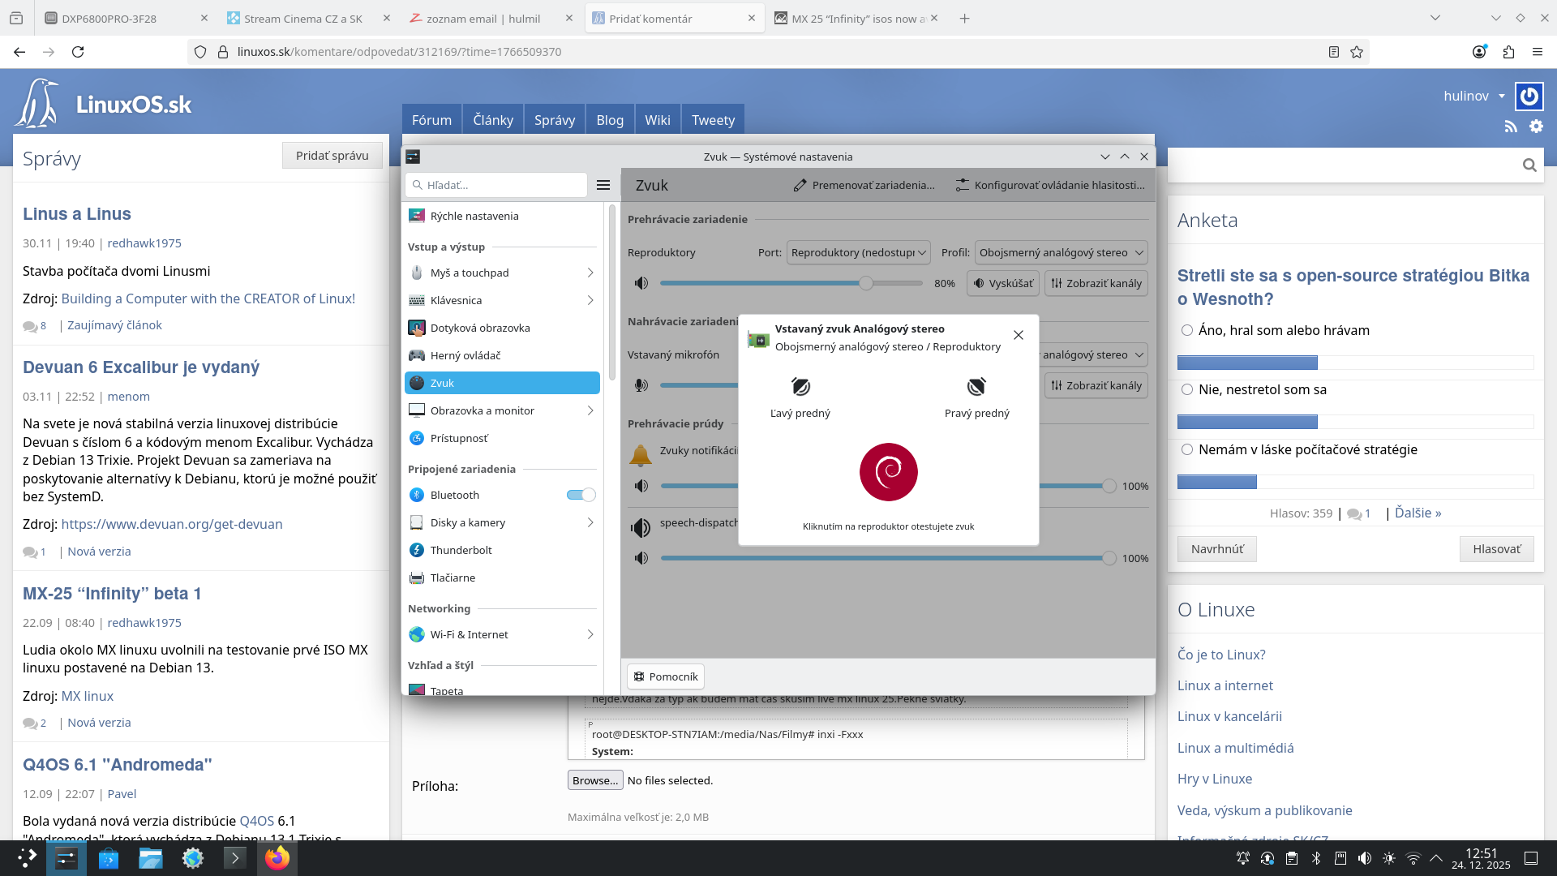This screenshot has width=1557, height=876.
Task: Test the Ľavý predný speaker icon
Action: pyautogui.click(x=800, y=387)
